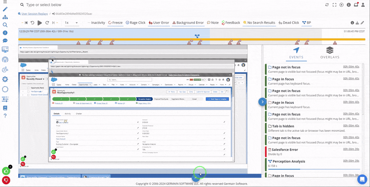370x187 pixels.
Task: Open the user profile icon
Action: pos(363,5)
